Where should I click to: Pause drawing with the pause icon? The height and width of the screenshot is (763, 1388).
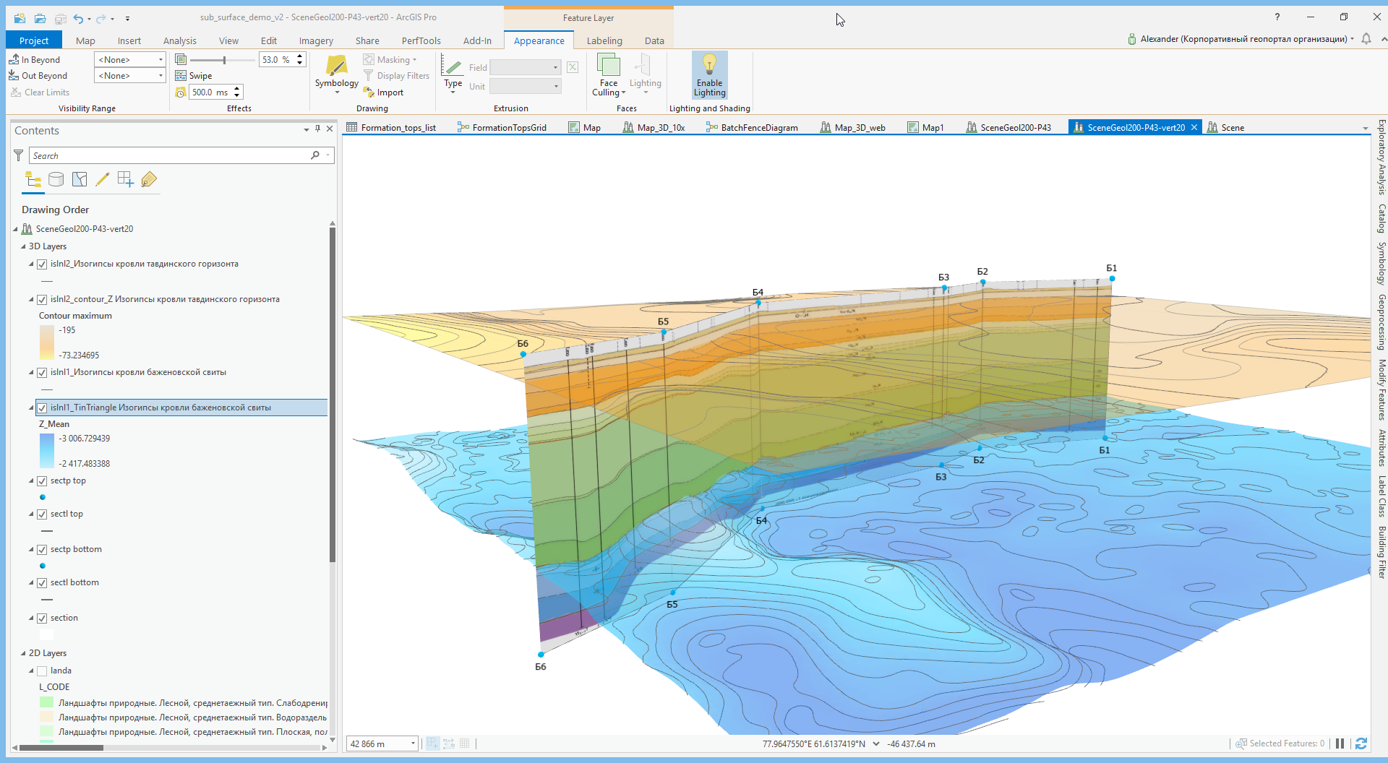(x=1340, y=743)
